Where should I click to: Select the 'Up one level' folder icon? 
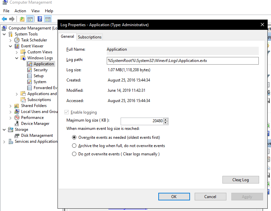pyautogui.click(x=22, y=19)
